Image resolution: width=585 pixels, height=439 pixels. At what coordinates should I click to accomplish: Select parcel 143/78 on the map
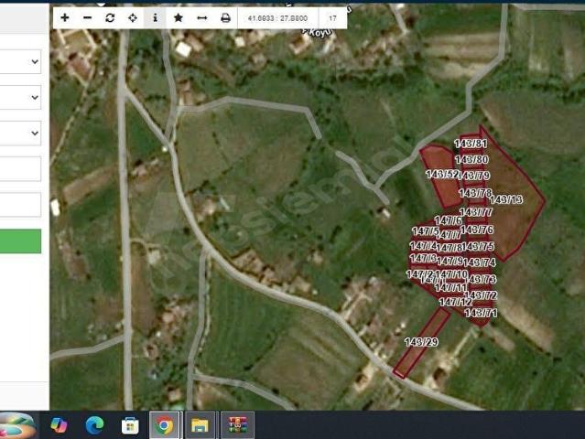click(475, 193)
